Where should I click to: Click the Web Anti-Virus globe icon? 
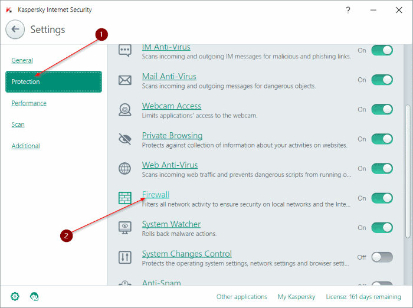point(125,169)
